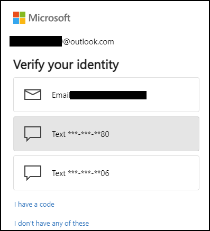Click the @outlook.com account address

coord(62,42)
